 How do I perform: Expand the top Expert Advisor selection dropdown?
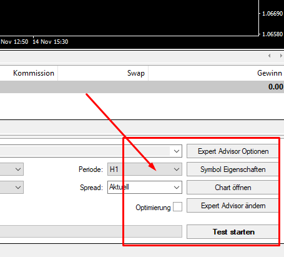[91, 151]
